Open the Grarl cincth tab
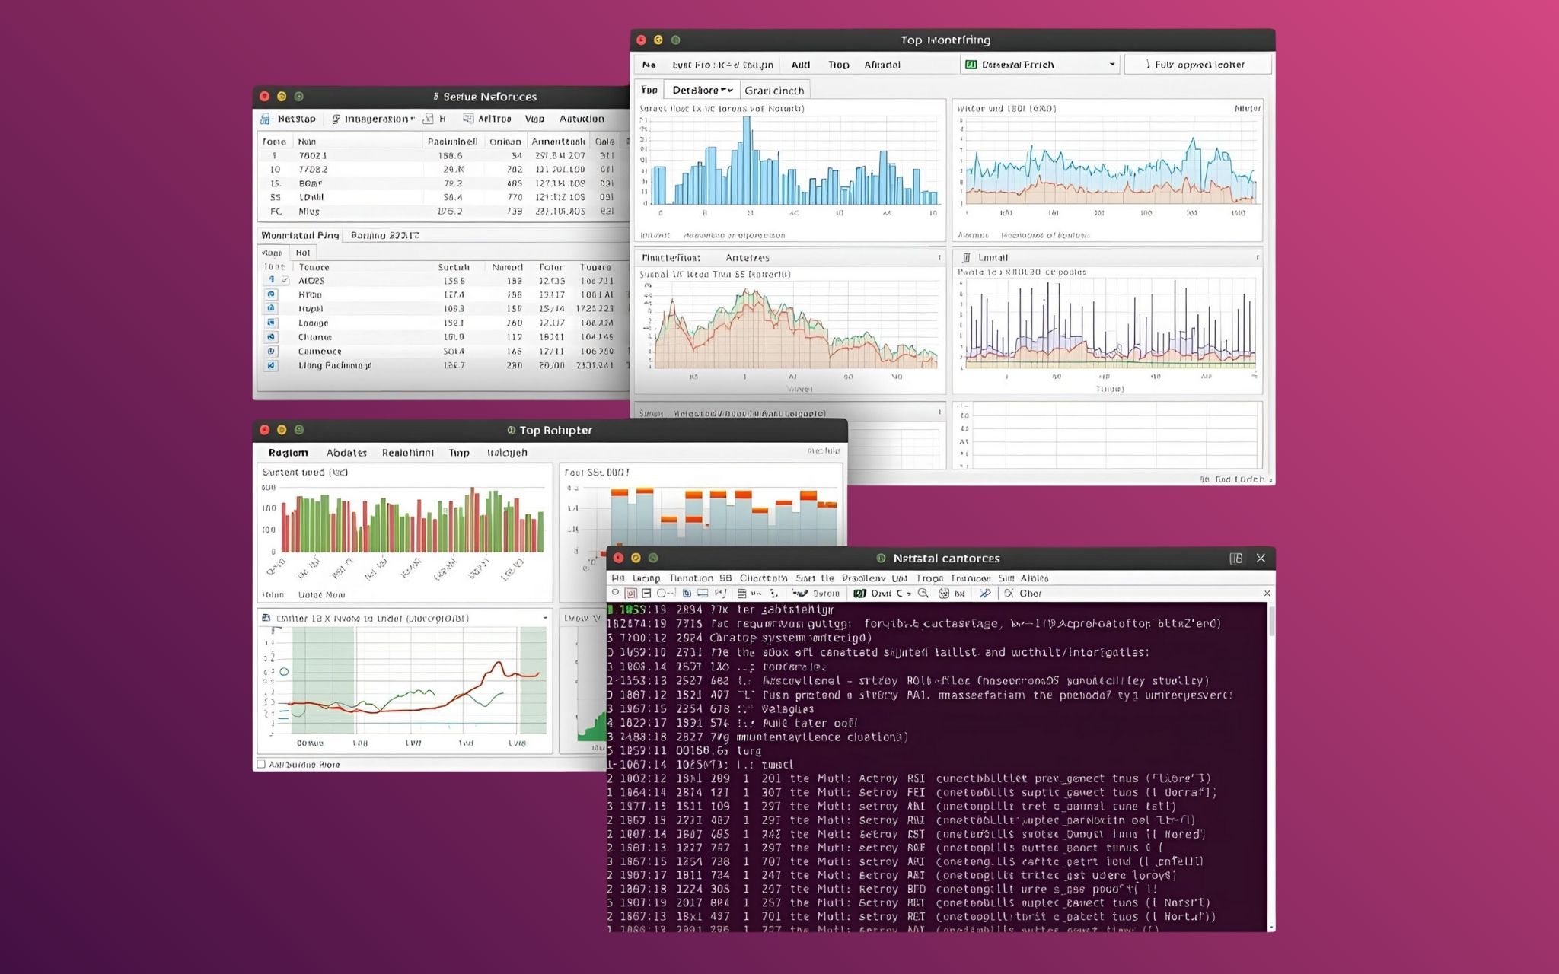The height and width of the screenshot is (974, 1559). 773,91
